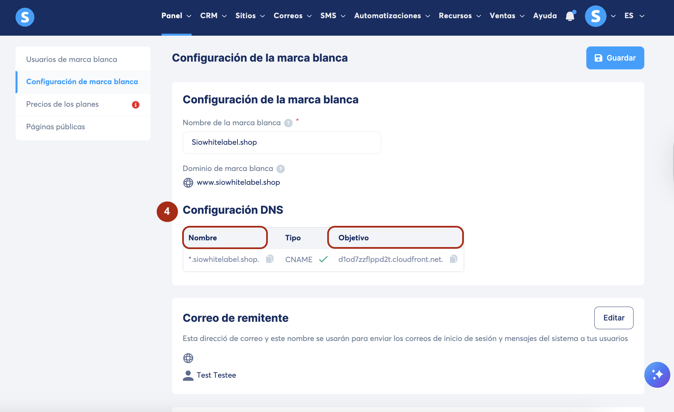
Task: Click red info icon on Precios de los planes
Action: coord(136,105)
